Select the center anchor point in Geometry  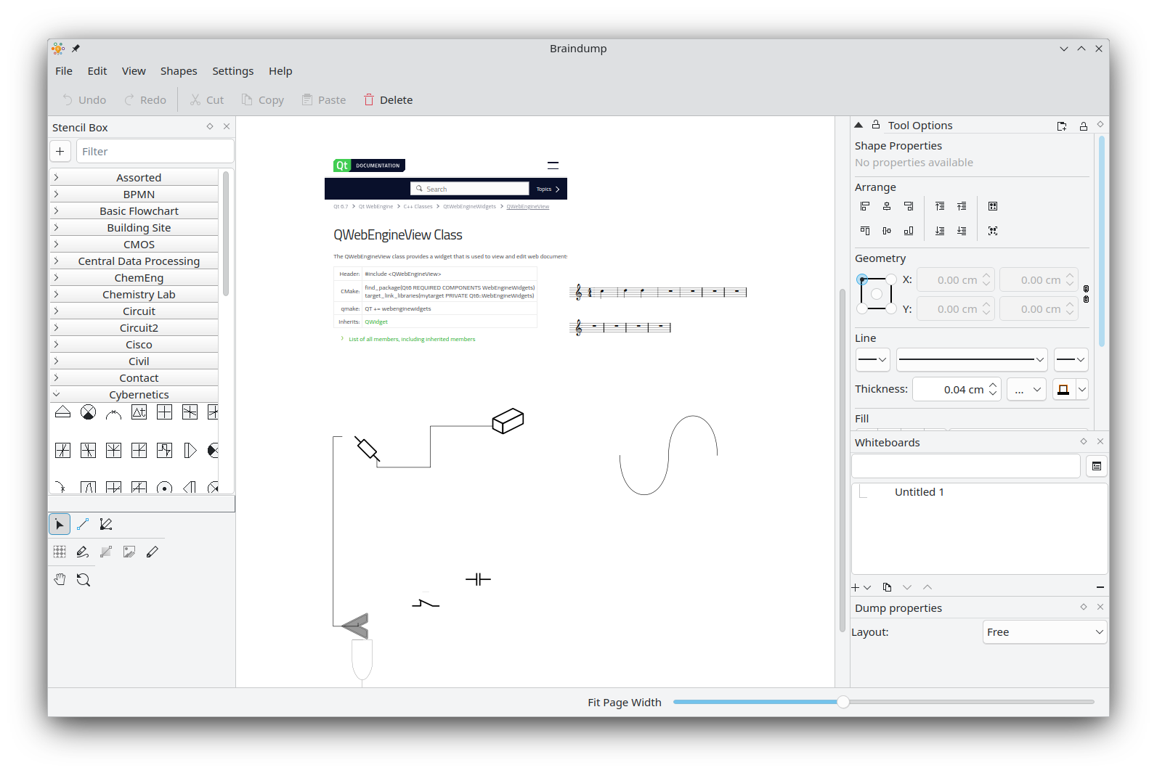click(x=877, y=294)
